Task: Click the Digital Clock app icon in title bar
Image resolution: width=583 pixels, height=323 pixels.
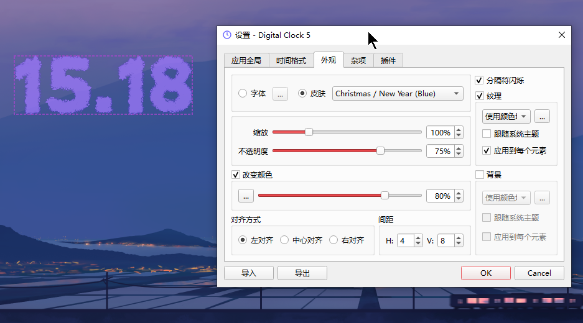Action: click(x=227, y=35)
